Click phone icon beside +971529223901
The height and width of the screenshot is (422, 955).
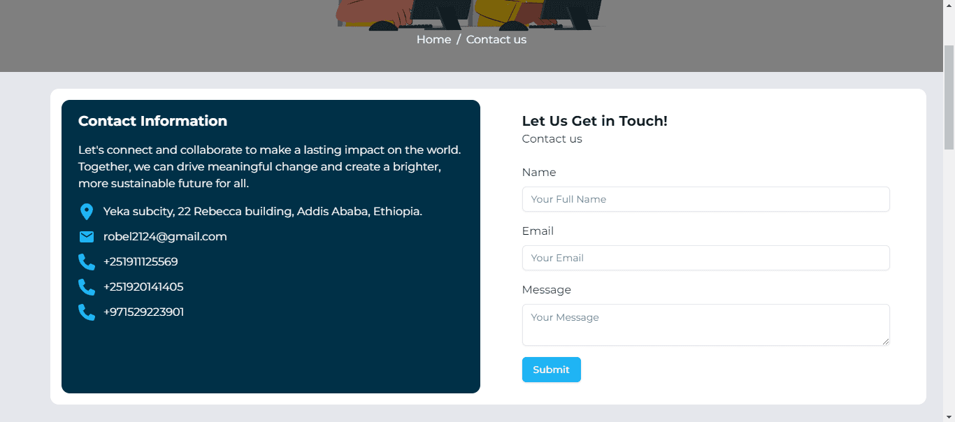(87, 312)
